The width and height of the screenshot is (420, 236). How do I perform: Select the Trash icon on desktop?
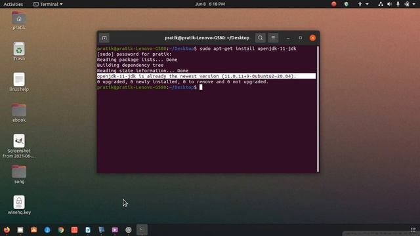coord(19,51)
